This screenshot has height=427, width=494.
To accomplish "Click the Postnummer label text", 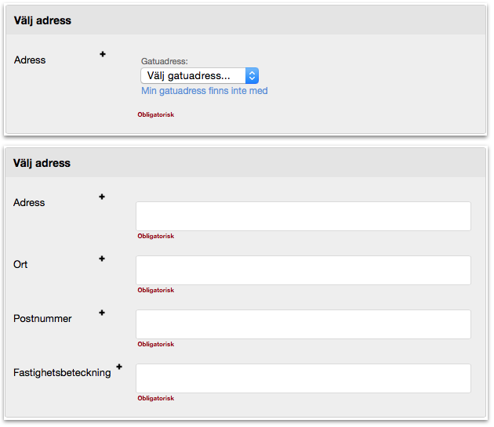I will (x=42, y=319).
